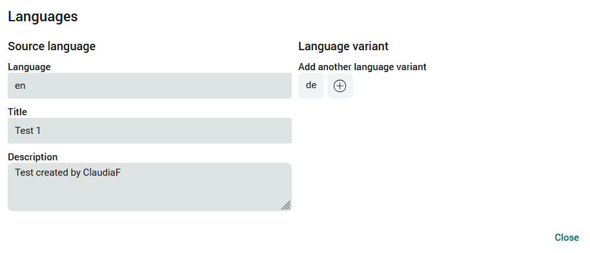Click the 'Add another language variant' label
This screenshot has width=590, height=253.
pos(362,67)
